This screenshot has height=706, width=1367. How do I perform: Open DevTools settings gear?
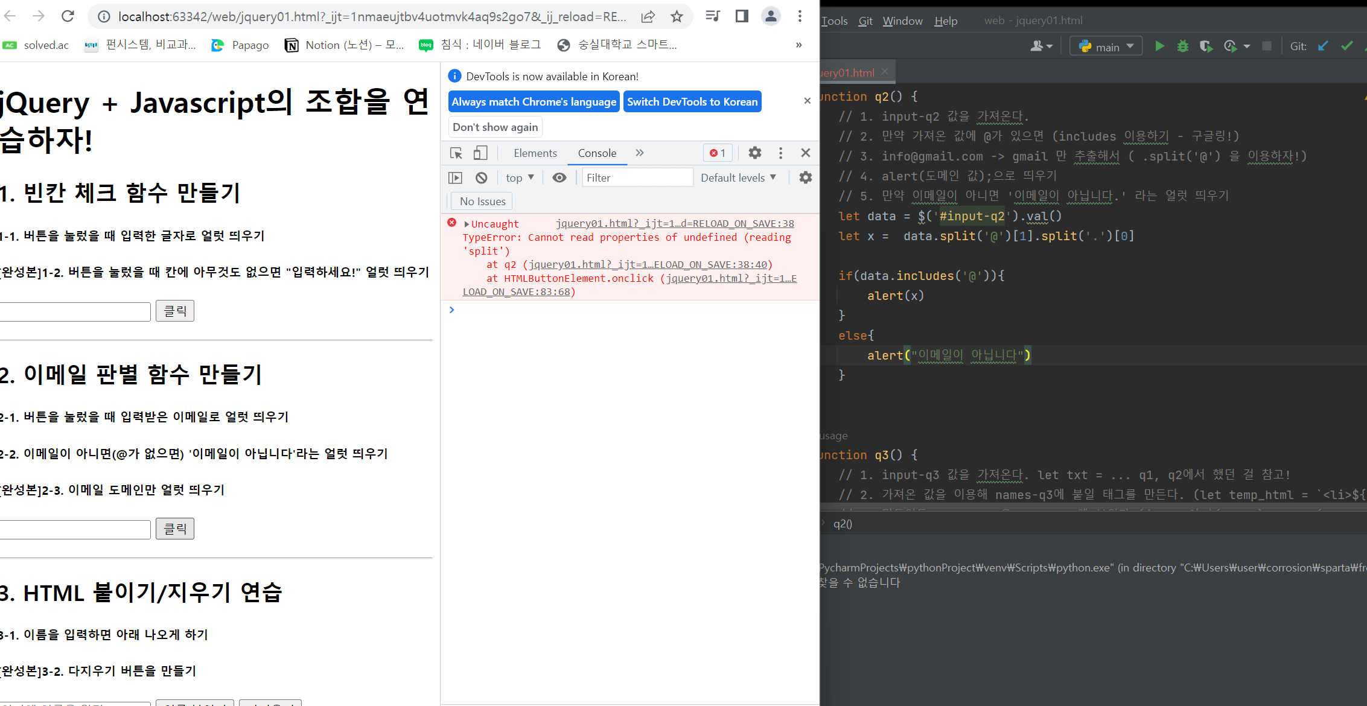point(754,153)
